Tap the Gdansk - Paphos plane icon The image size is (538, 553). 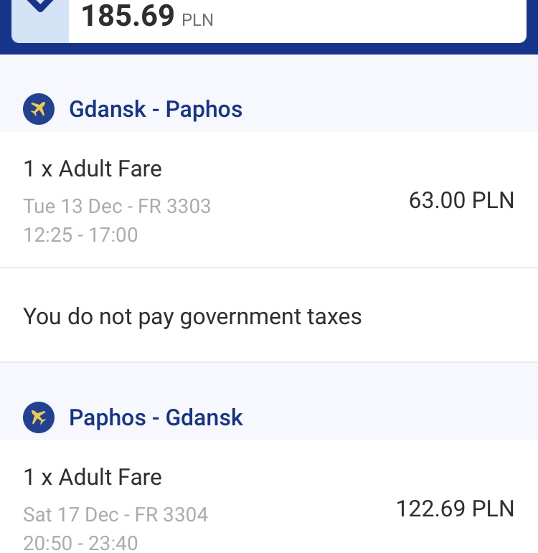coord(39,109)
